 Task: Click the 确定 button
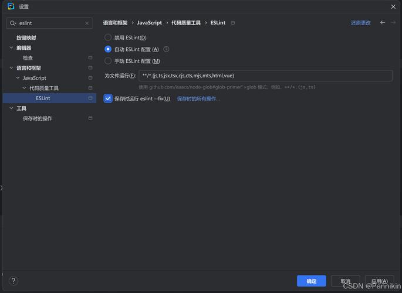[311, 281]
